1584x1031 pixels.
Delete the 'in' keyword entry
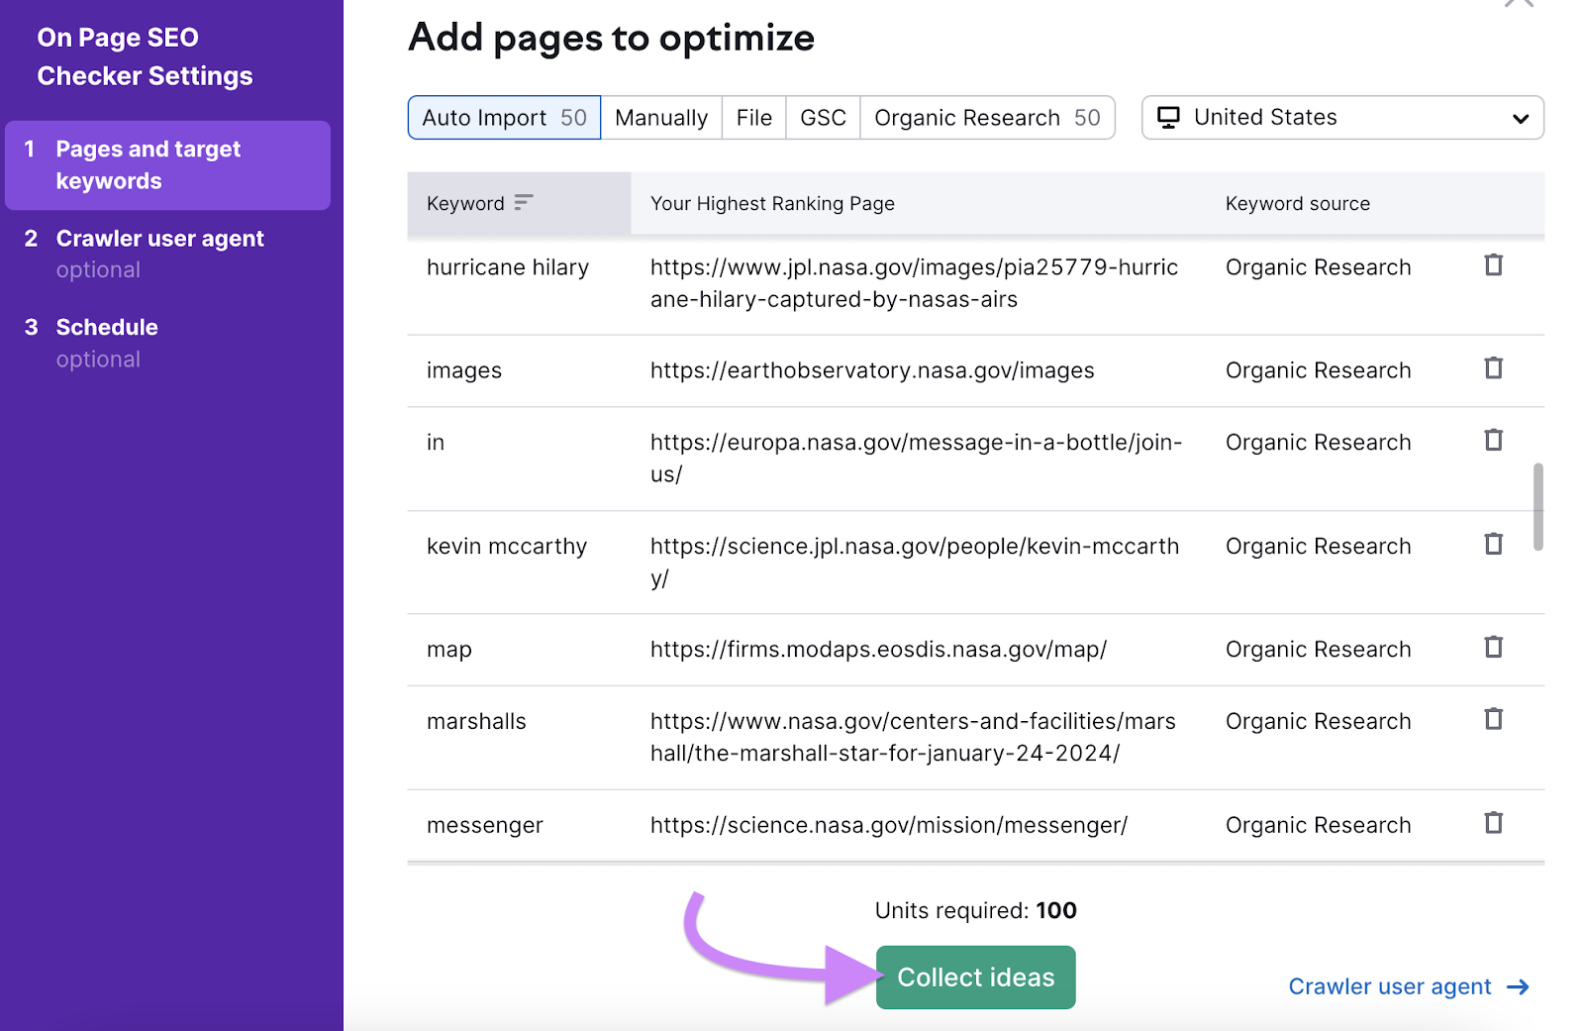(x=1493, y=440)
